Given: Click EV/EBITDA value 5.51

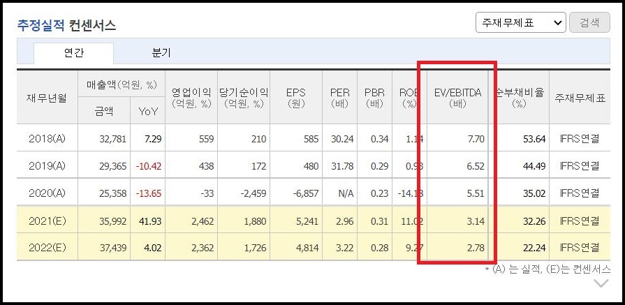Looking at the screenshot, I should point(476,193).
